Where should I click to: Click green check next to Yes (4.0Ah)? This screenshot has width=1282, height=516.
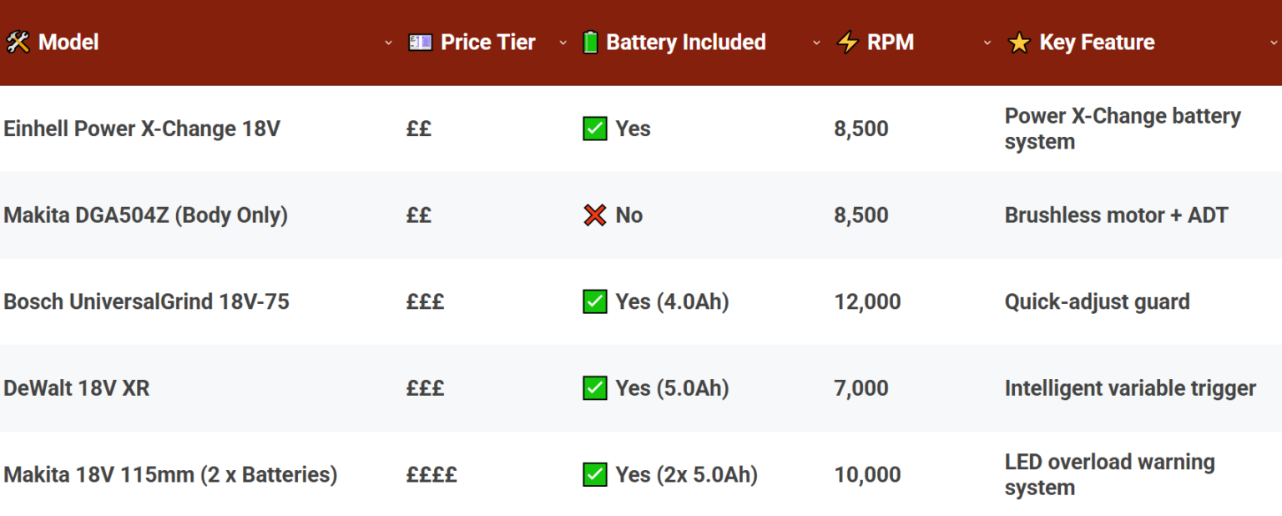594,301
